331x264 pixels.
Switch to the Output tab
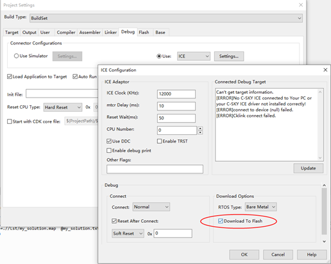pyautogui.click(x=30, y=33)
